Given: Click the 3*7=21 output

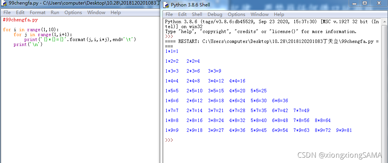Looking at the screenshot, I should [216, 111].
